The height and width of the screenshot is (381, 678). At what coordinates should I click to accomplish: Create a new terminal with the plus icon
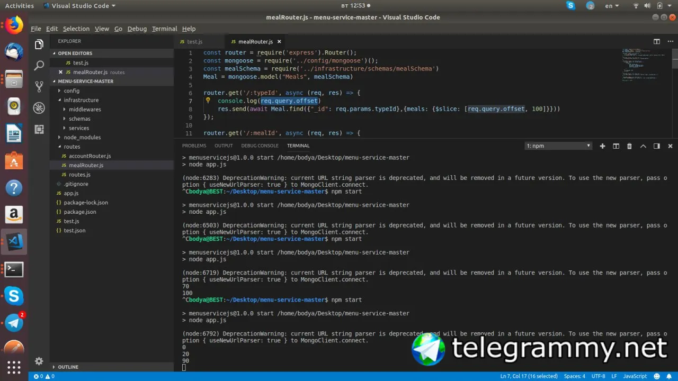point(602,146)
